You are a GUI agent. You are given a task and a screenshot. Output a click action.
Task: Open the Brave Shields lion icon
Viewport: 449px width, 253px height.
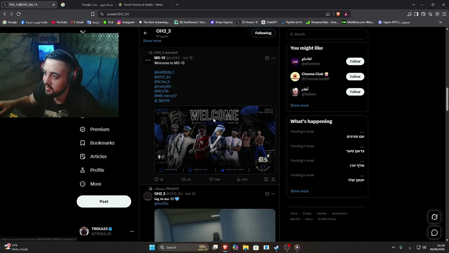pos(338,14)
